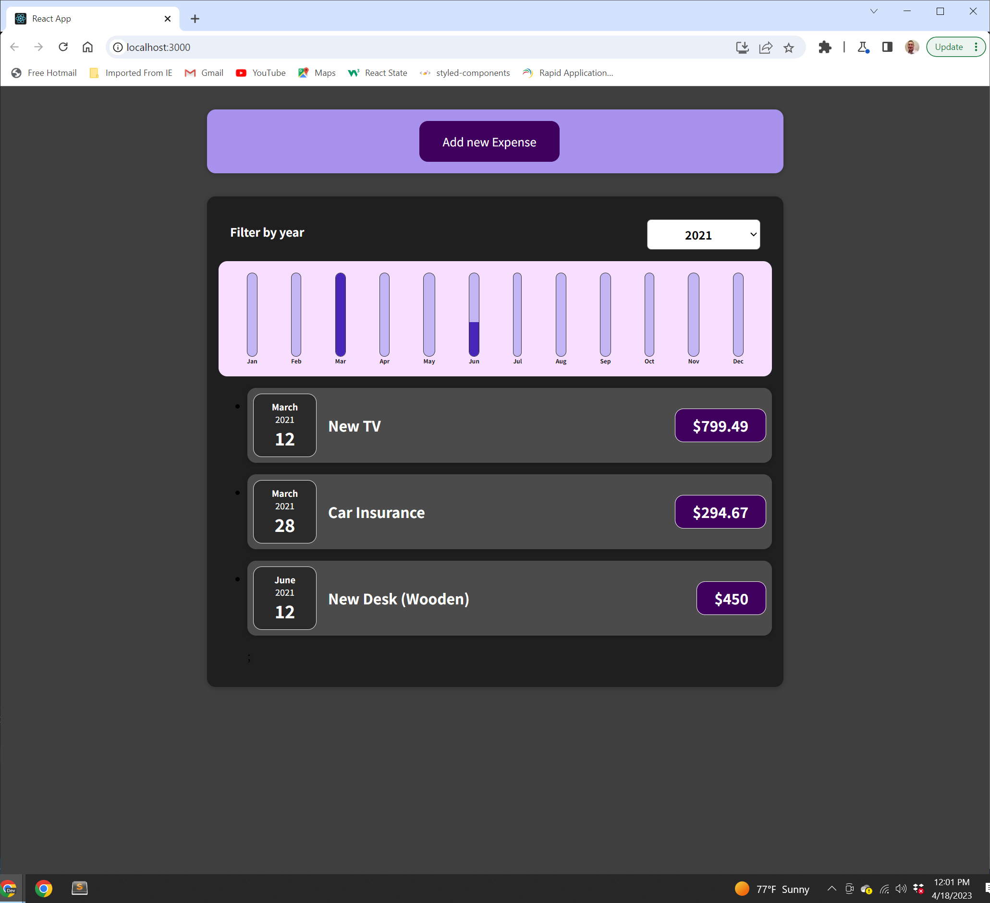Expand the tab search chevron

pos(874,12)
